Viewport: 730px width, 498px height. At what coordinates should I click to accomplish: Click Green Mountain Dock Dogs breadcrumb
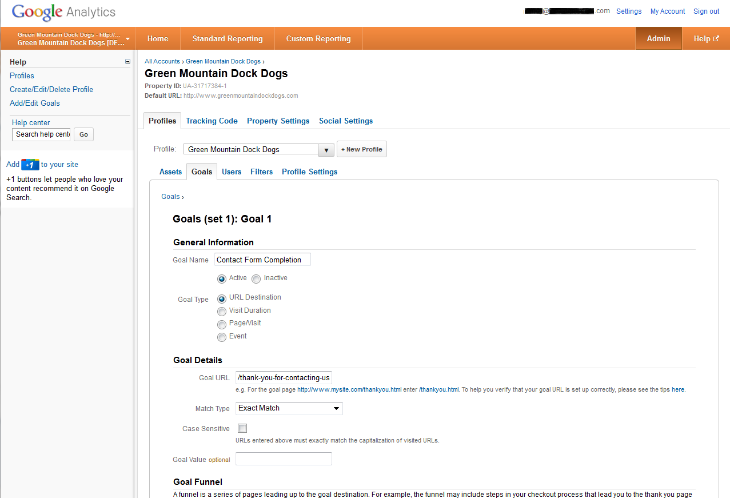223,61
